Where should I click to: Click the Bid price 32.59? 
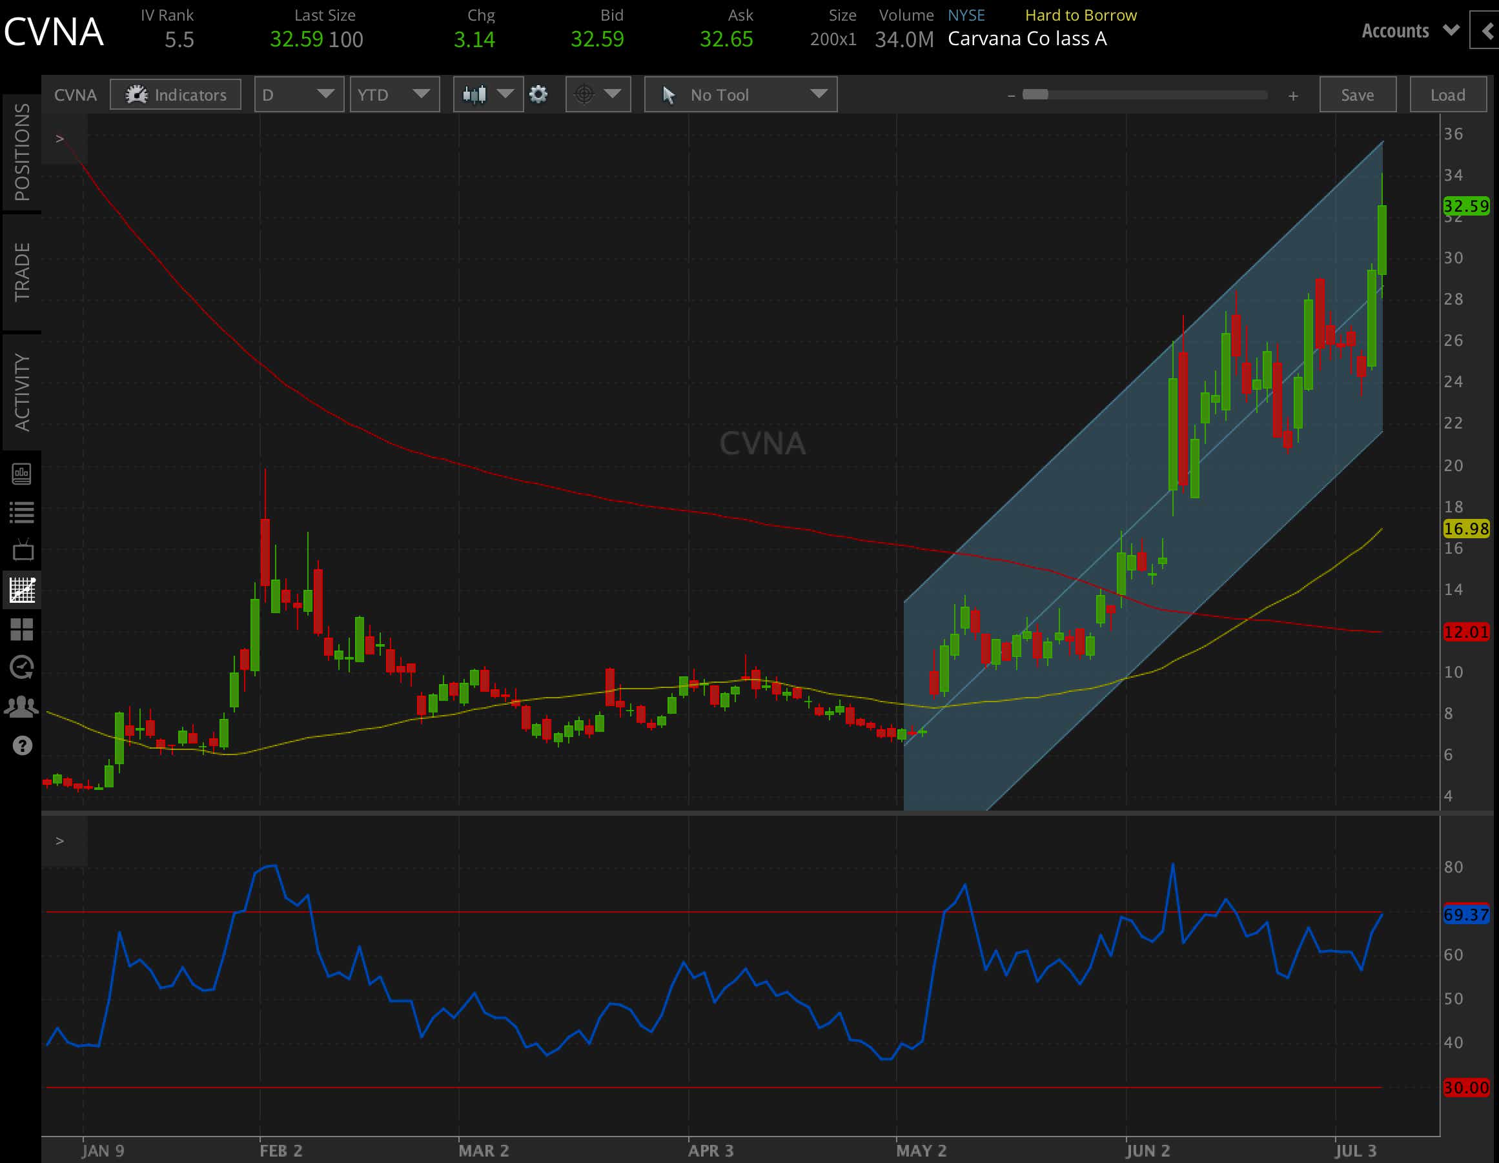tap(597, 39)
